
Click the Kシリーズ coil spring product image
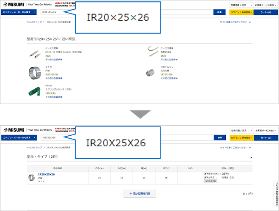35,53
